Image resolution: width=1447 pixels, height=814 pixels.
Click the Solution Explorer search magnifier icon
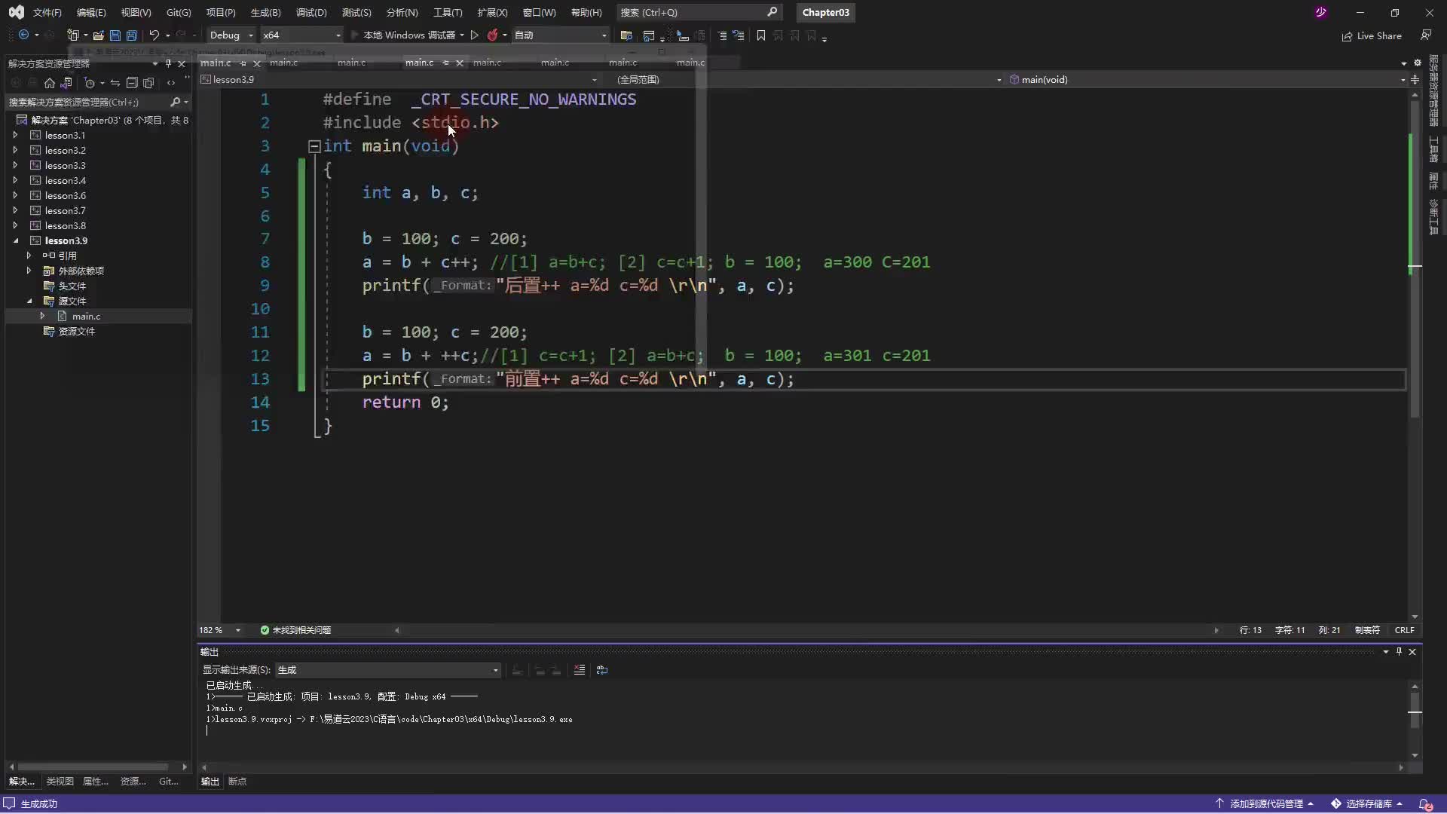coord(175,102)
